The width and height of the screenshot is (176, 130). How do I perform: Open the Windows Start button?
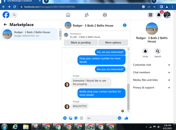coord(5,127)
